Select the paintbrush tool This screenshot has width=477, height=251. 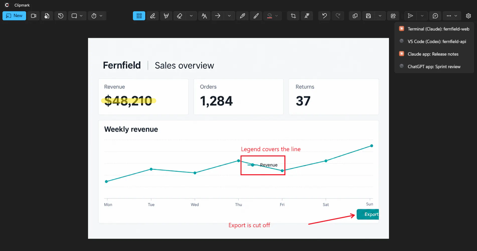pos(256,16)
